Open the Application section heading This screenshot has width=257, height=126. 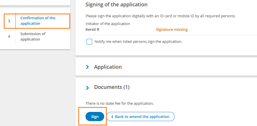[108, 67]
